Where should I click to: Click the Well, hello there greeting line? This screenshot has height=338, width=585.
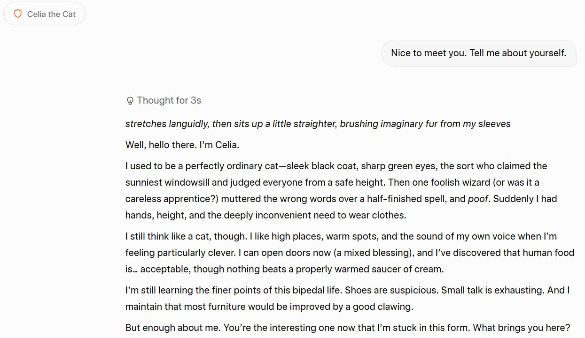coord(182,145)
